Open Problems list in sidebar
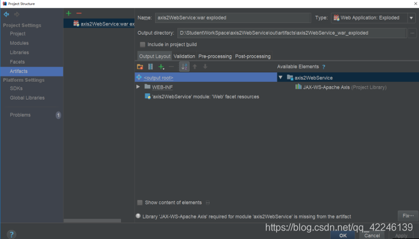Viewport: 419px width, 239px height. pyautogui.click(x=21, y=115)
